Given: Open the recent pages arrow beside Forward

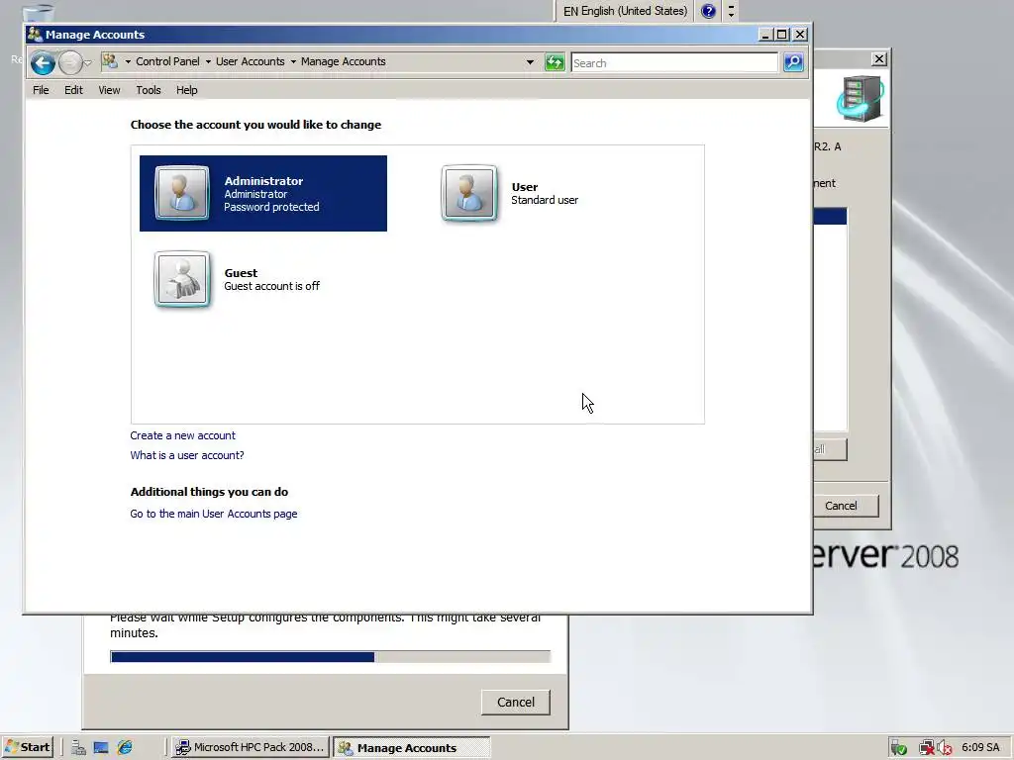Looking at the screenshot, I should (88, 62).
